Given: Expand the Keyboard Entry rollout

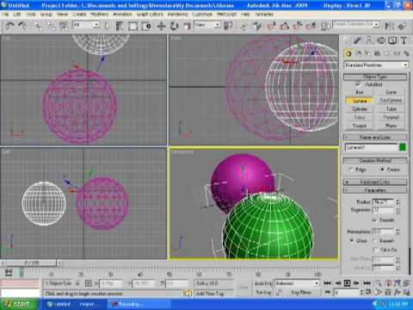Looking at the screenshot, I should pyautogui.click(x=375, y=182).
